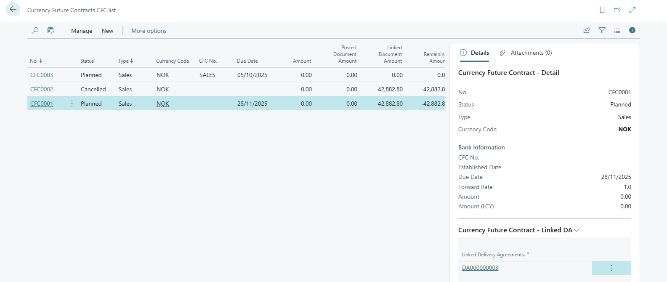
Task: Open the Manage menu
Action: click(x=82, y=31)
